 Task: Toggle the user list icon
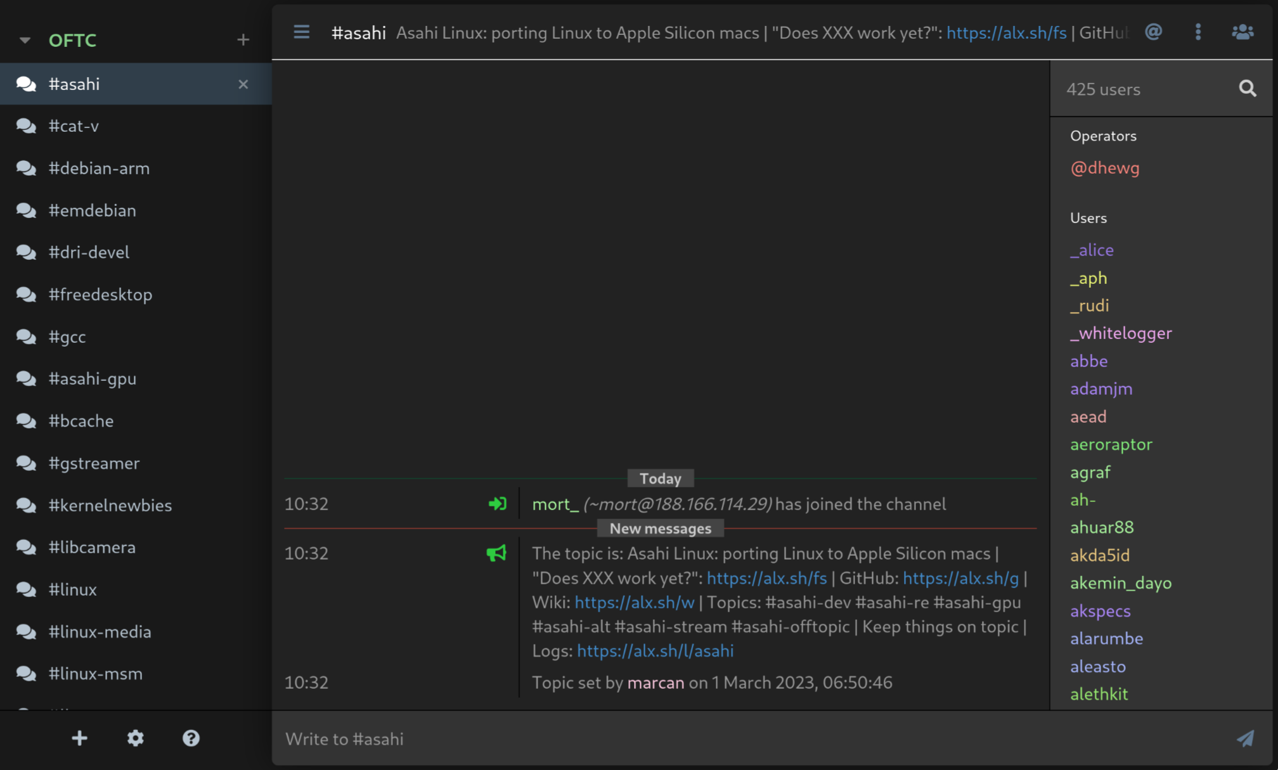click(1242, 32)
